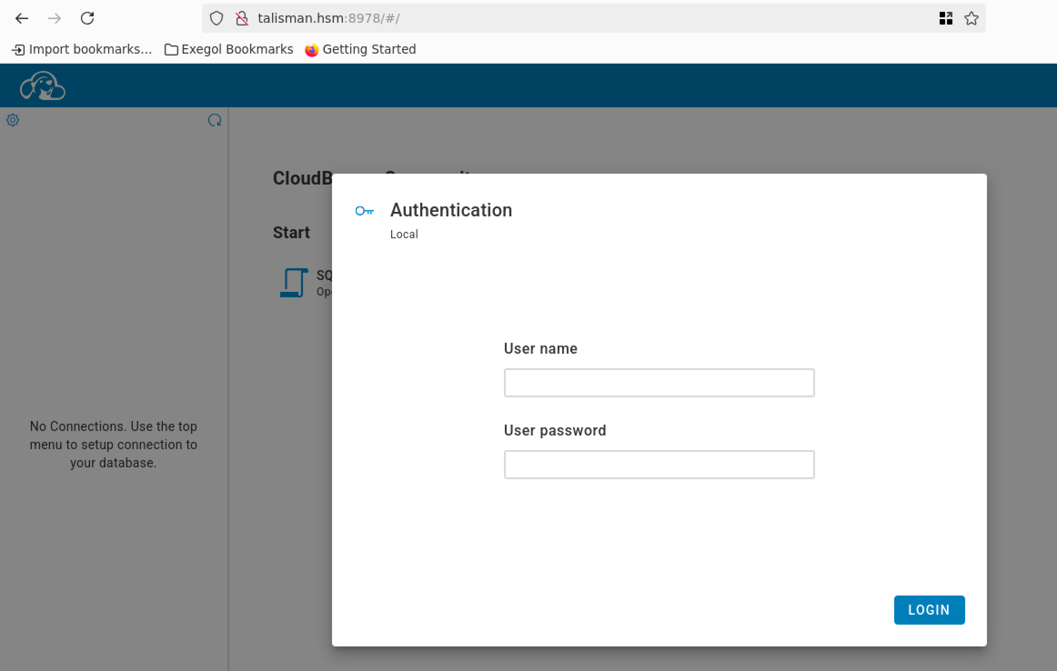Viewport: 1057px width, 671px height.
Task: Click the shield tracking protection icon
Action: pyautogui.click(x=216, y=18)
